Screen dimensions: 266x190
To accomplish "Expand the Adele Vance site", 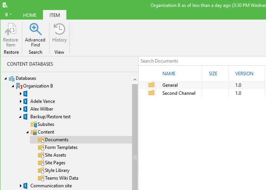I will tap(21, 101).
